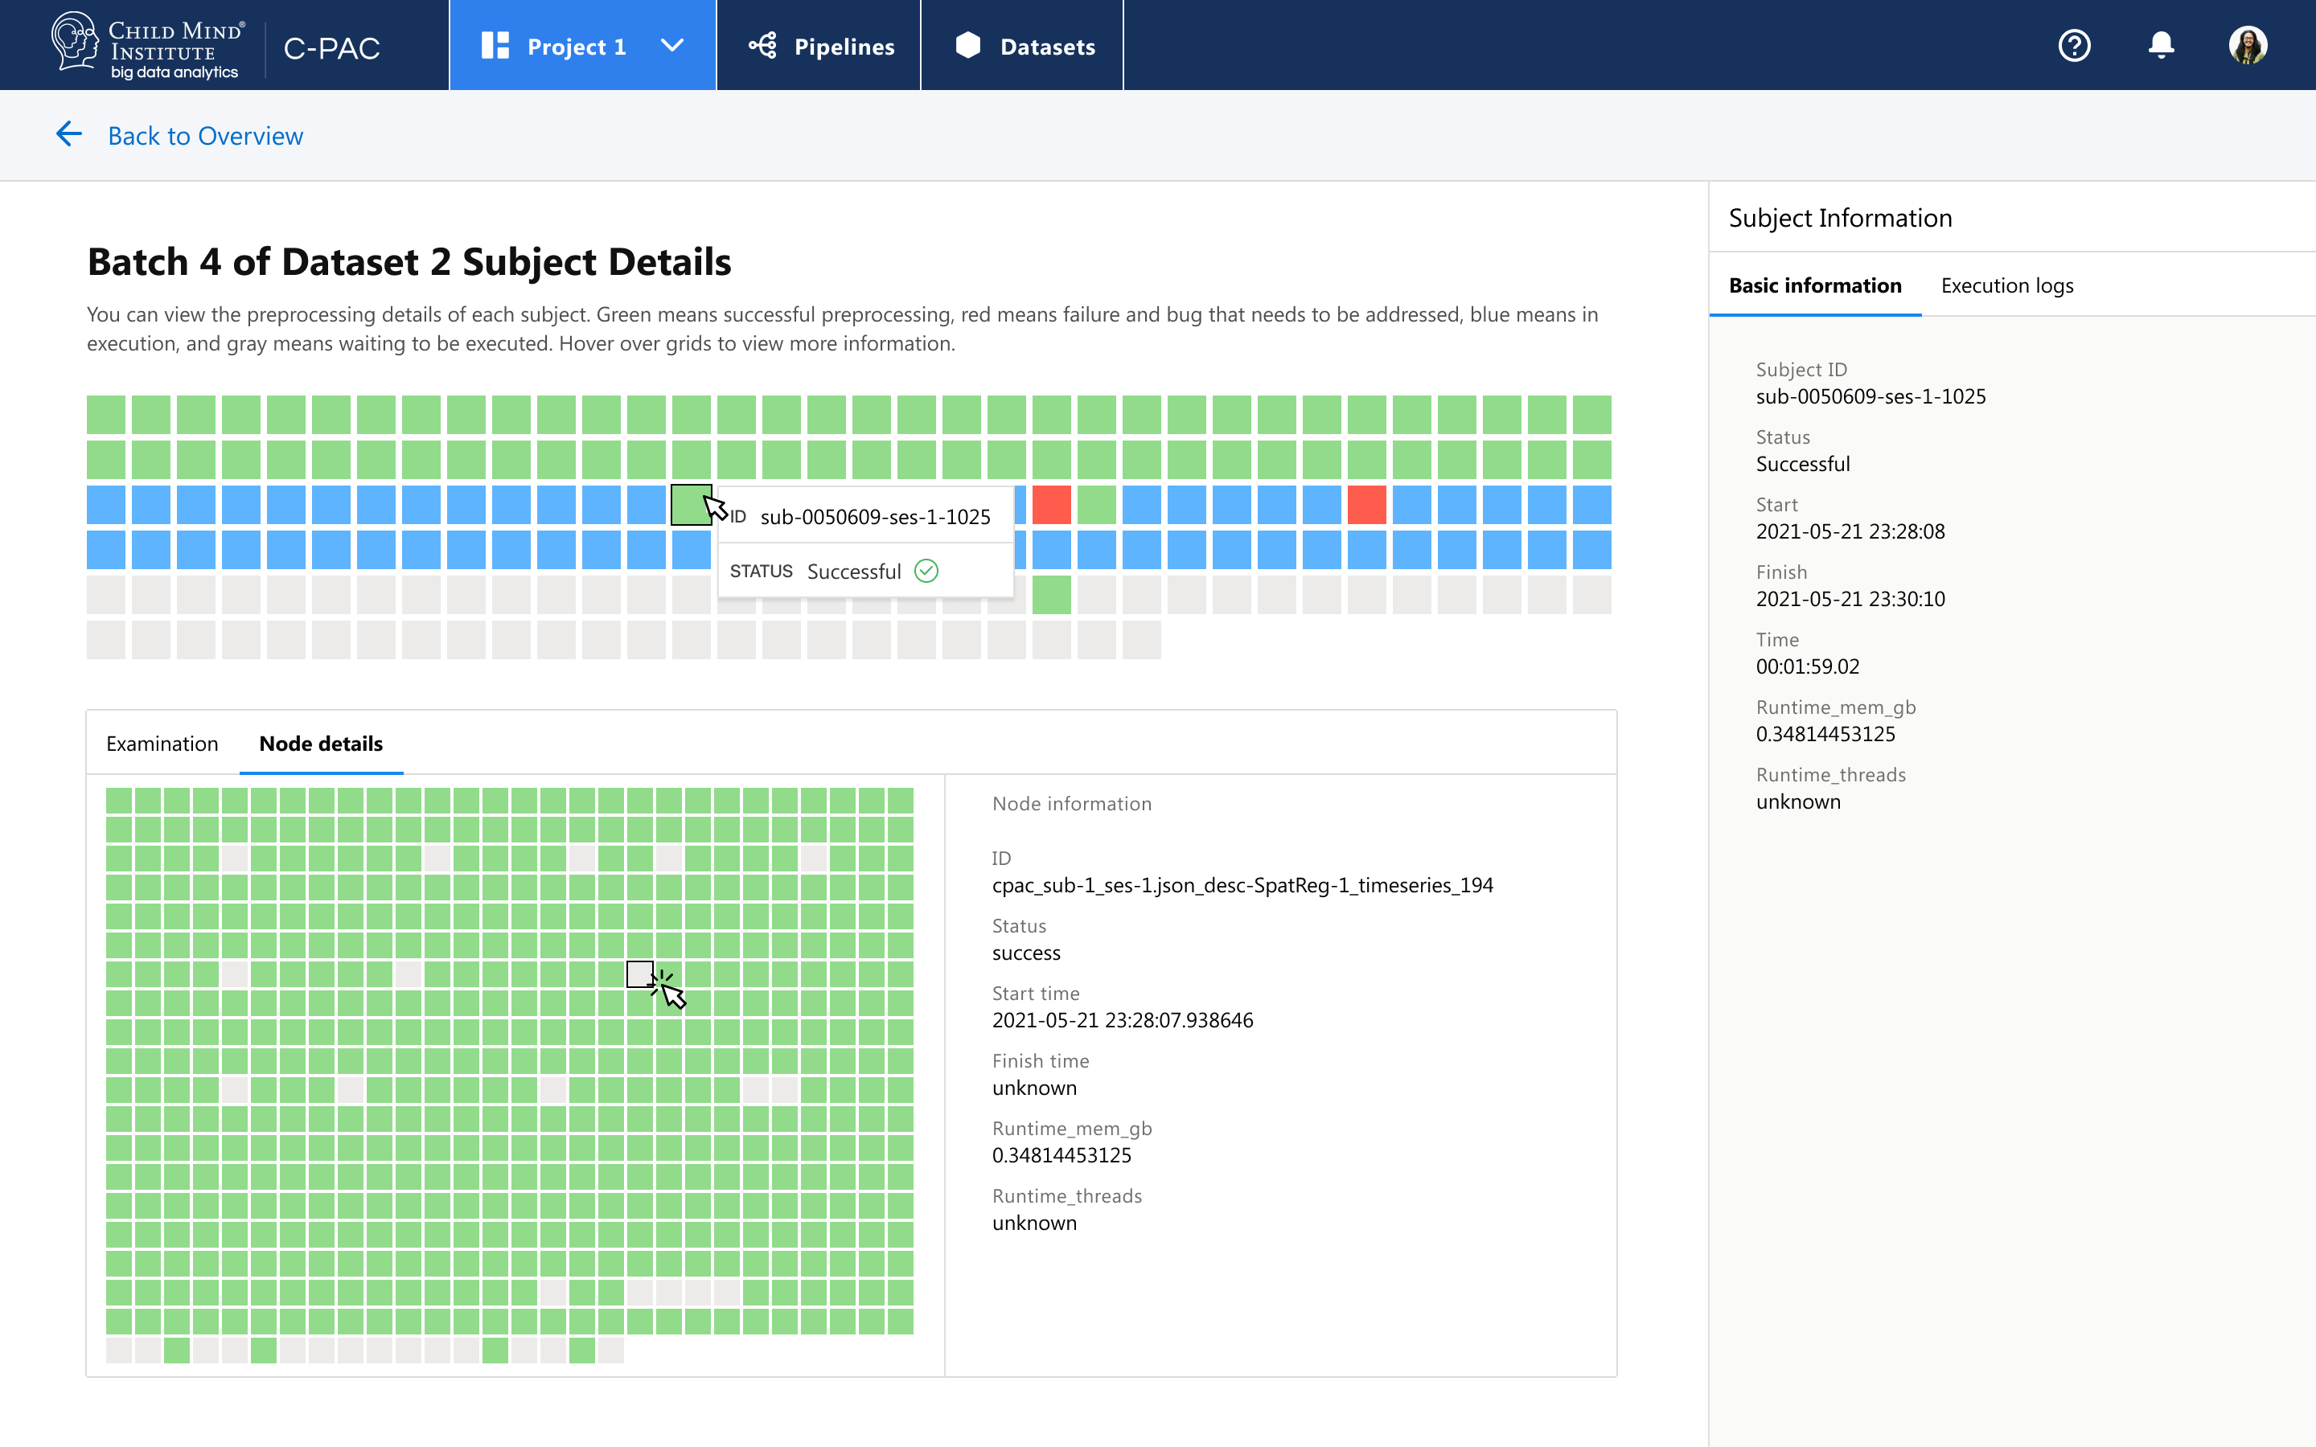Viewport: 2316px width, 1447px height.
Task: Open Datasets using the hexagon icon
Action: [x=967, y=44]
